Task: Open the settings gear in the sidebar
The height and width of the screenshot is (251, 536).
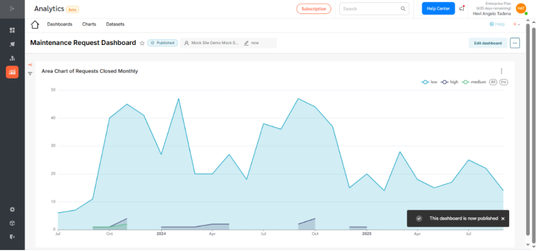Action: 12,209
